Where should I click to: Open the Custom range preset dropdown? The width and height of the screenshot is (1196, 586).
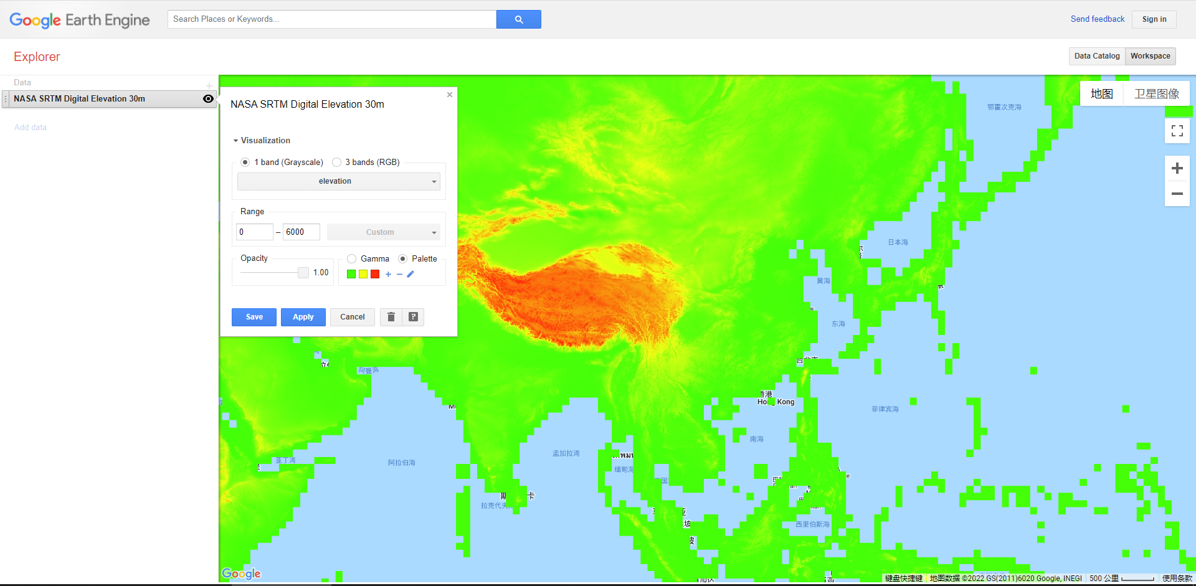[x=384, y=232]
